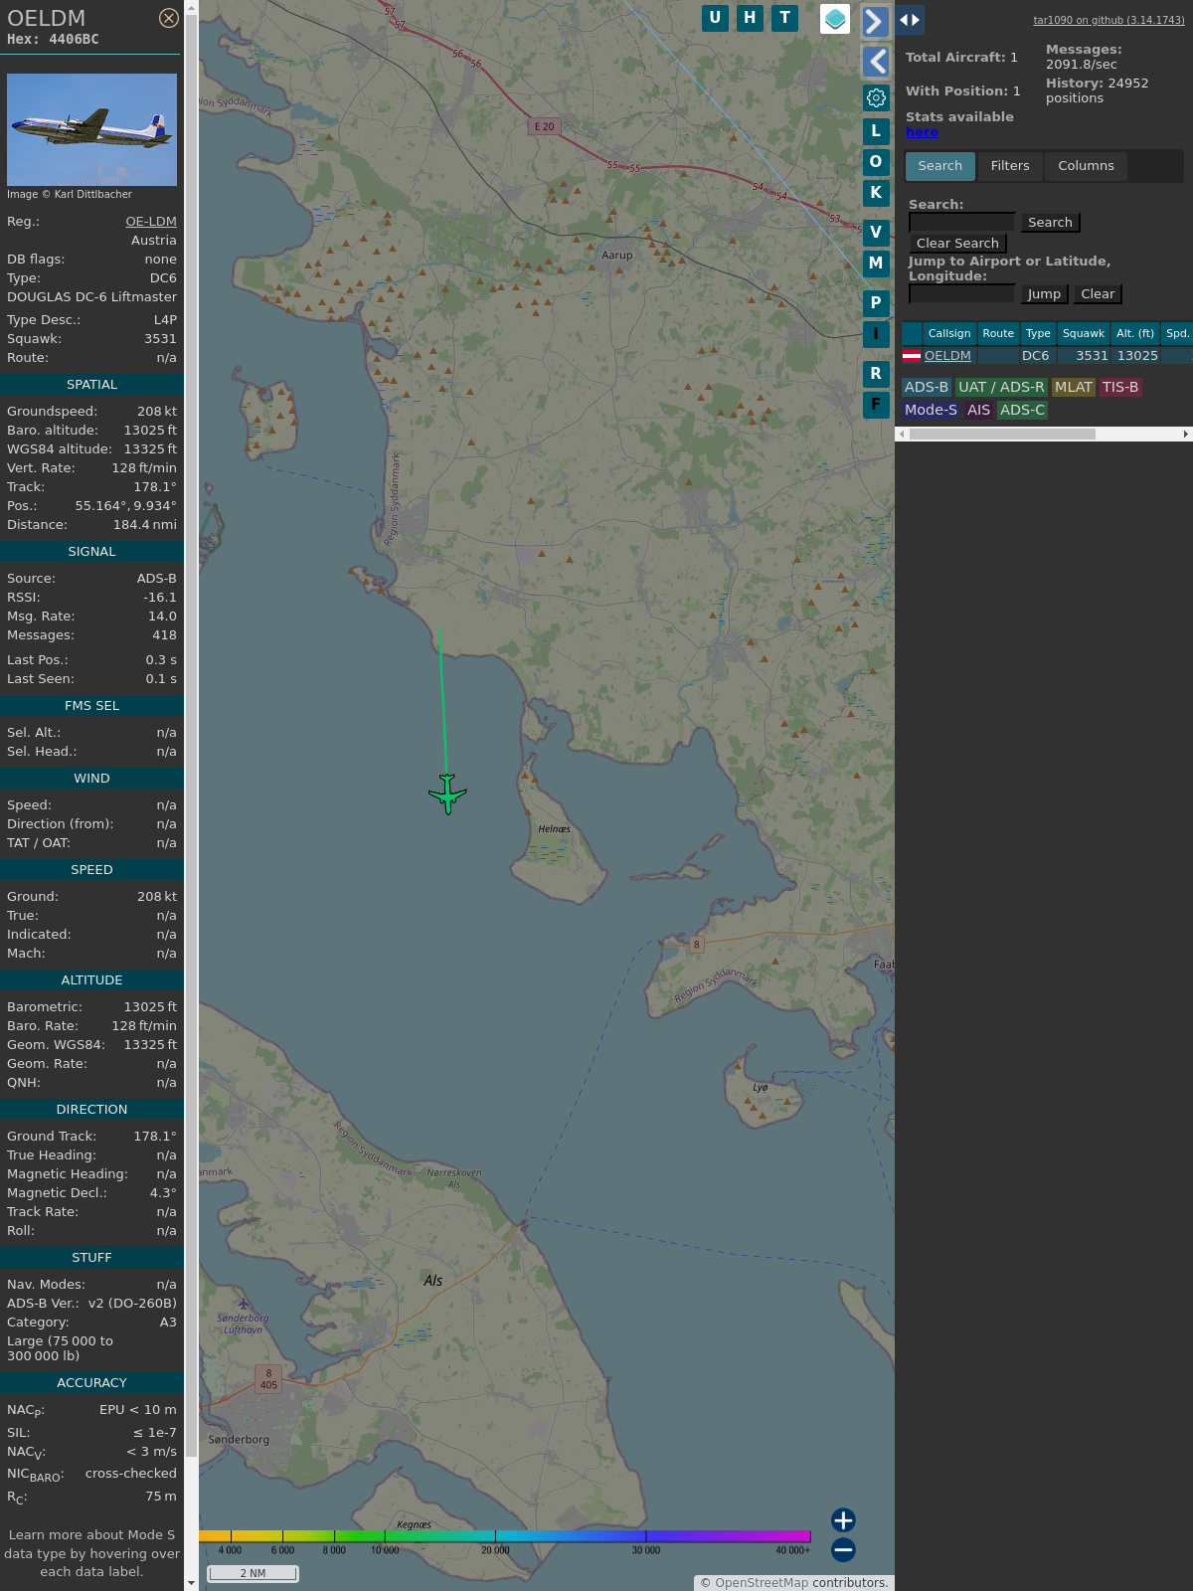Image resolution: width=1193 pixels, height=1591 pixels.
Task: Click the zoom in plus button
Action: [x=843, y=1519]
